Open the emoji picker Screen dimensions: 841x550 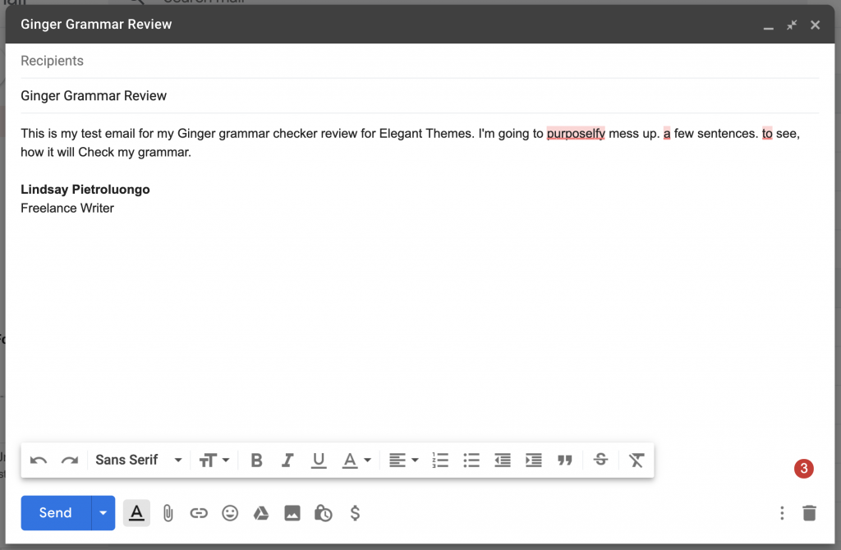pos(230,513)
